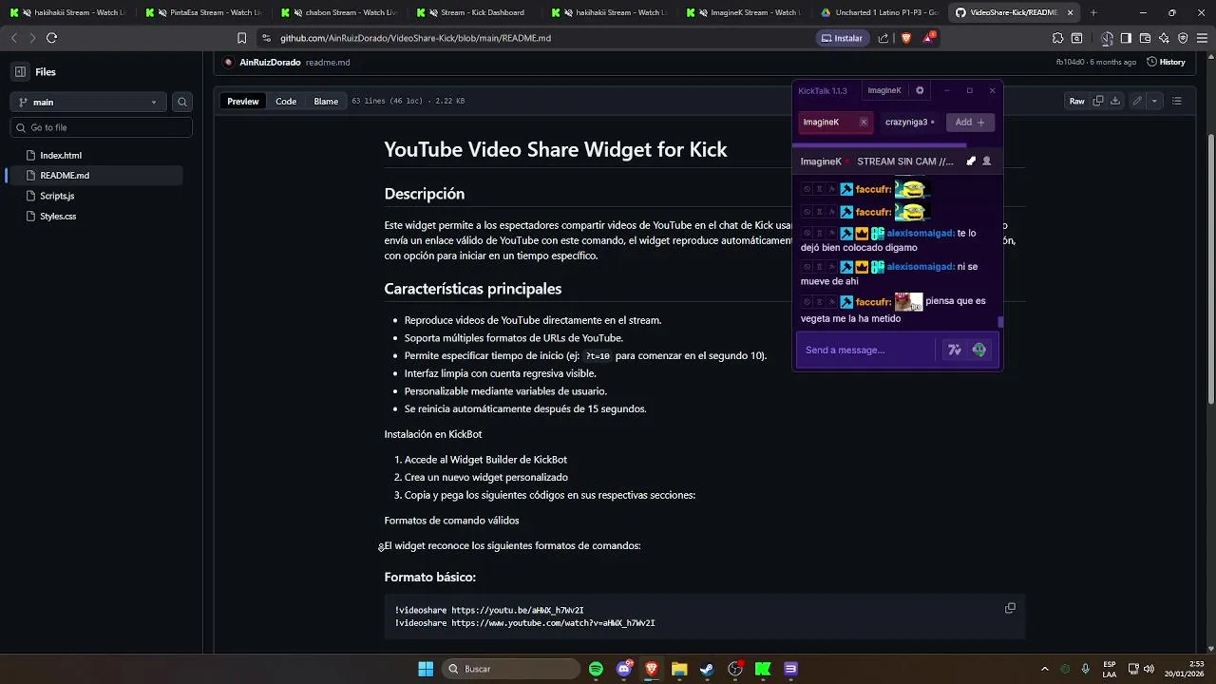Screen dimensions: 1216x684
Task: Open Index.html in the file tree
Action: pos(61,155)
